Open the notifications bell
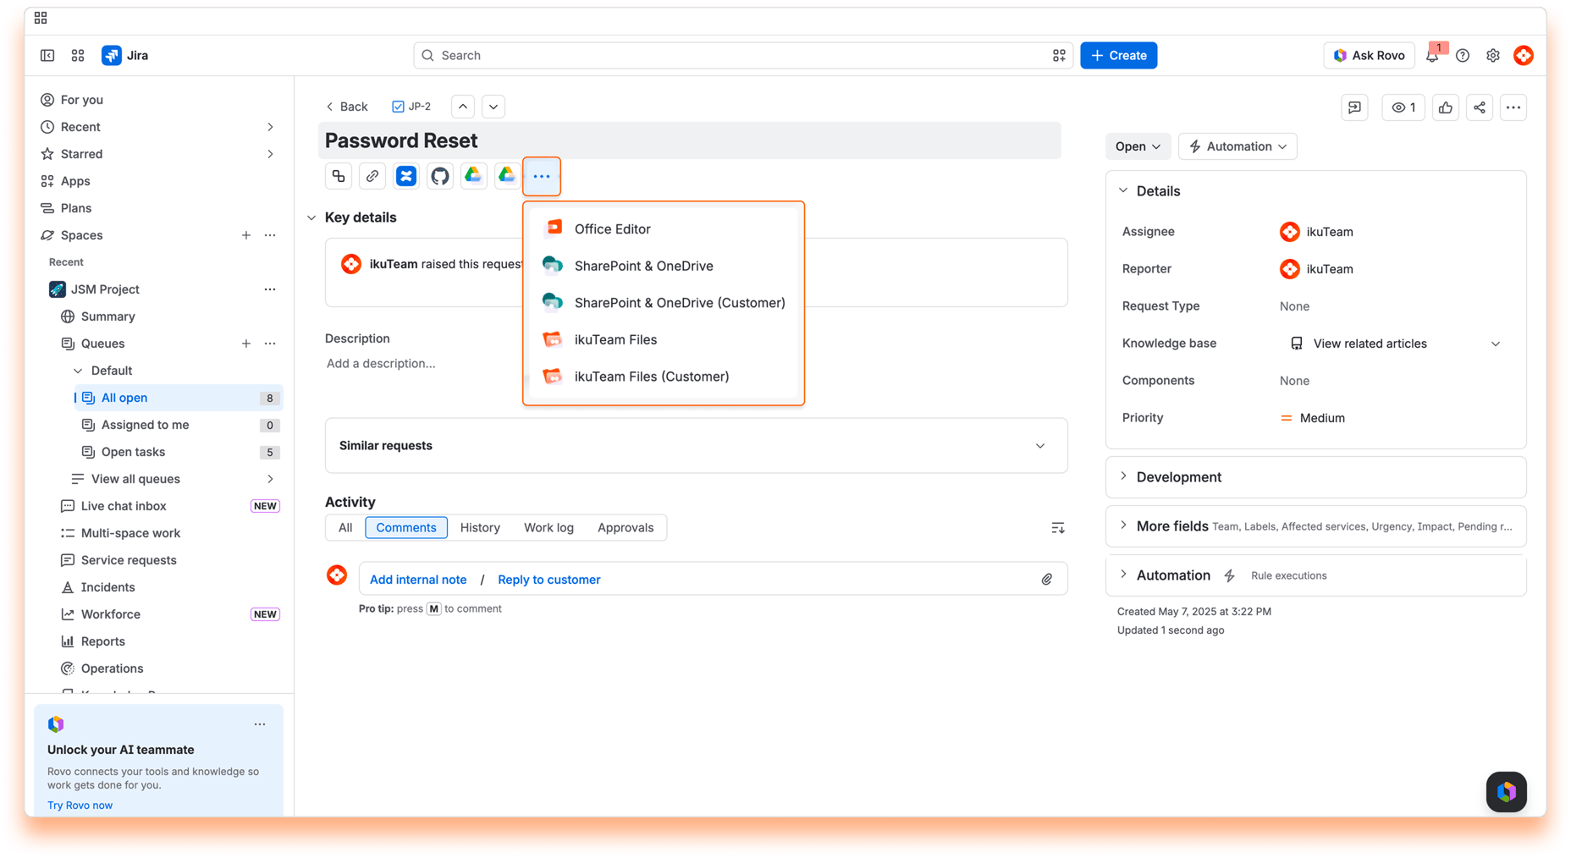 point(1432,56)
